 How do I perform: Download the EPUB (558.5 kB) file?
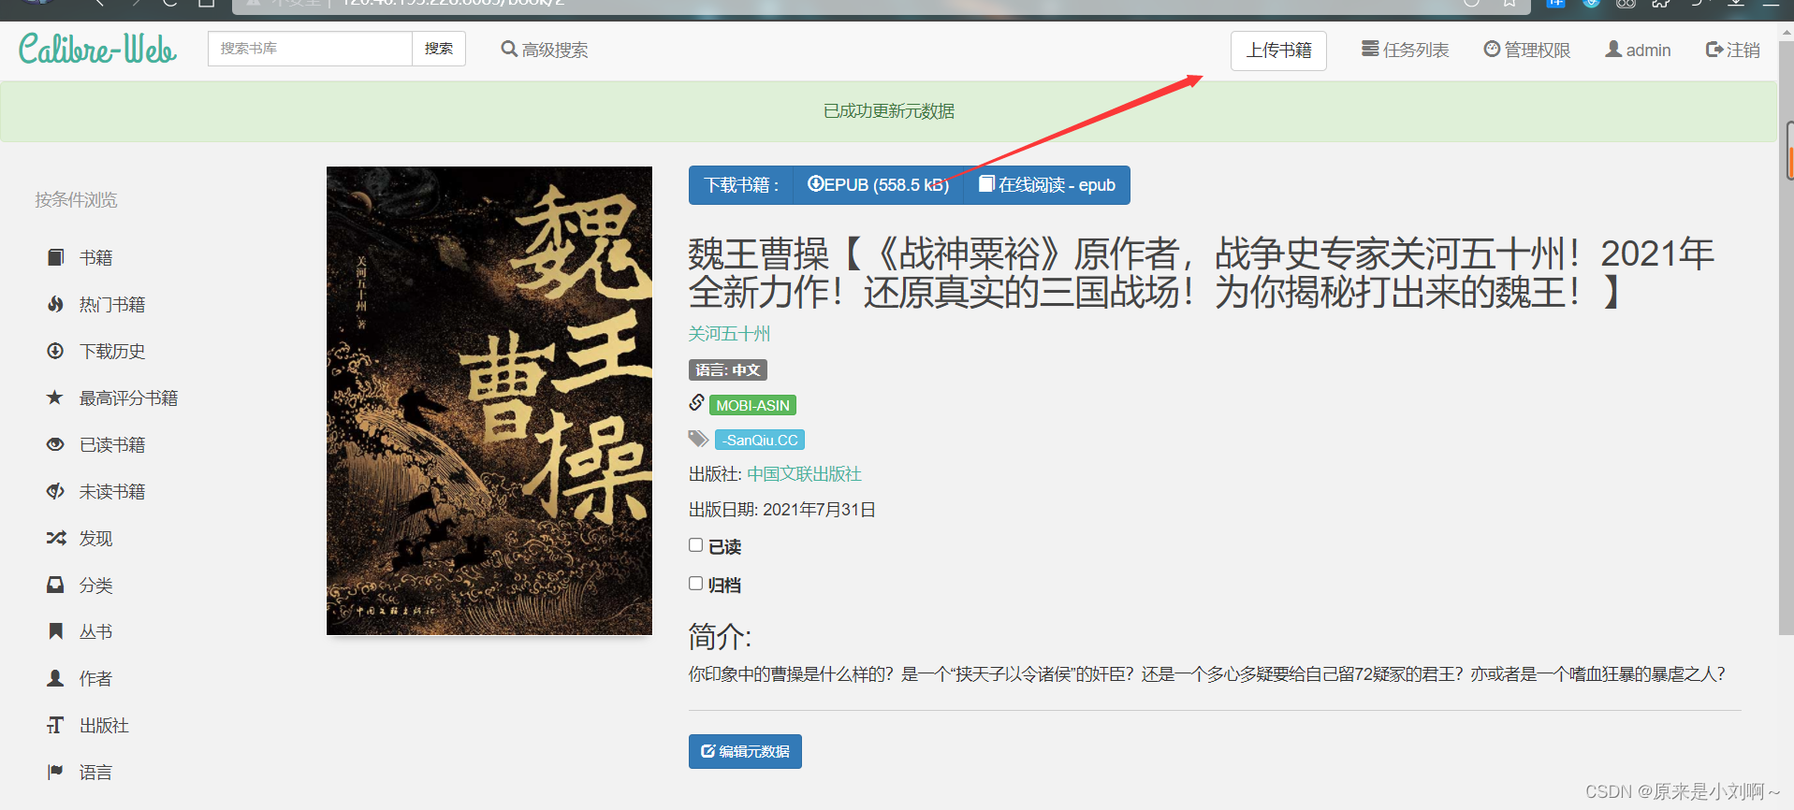[878, 185]
